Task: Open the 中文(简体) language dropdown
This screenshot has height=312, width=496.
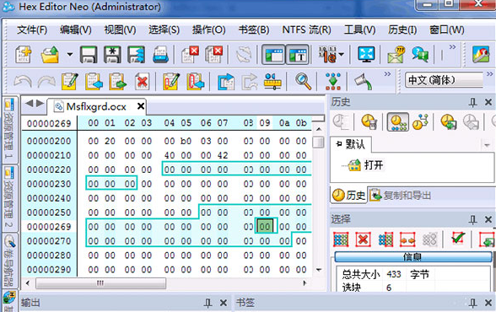Action: [x=444, y=80]
